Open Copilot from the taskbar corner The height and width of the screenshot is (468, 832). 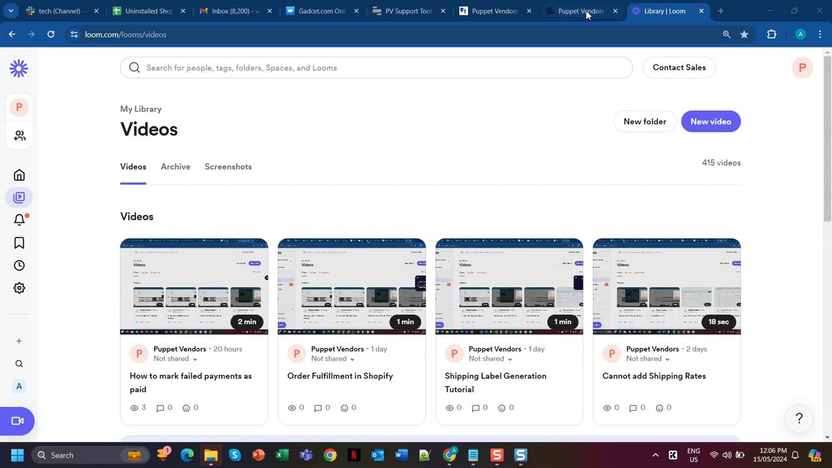pos(815,455)
